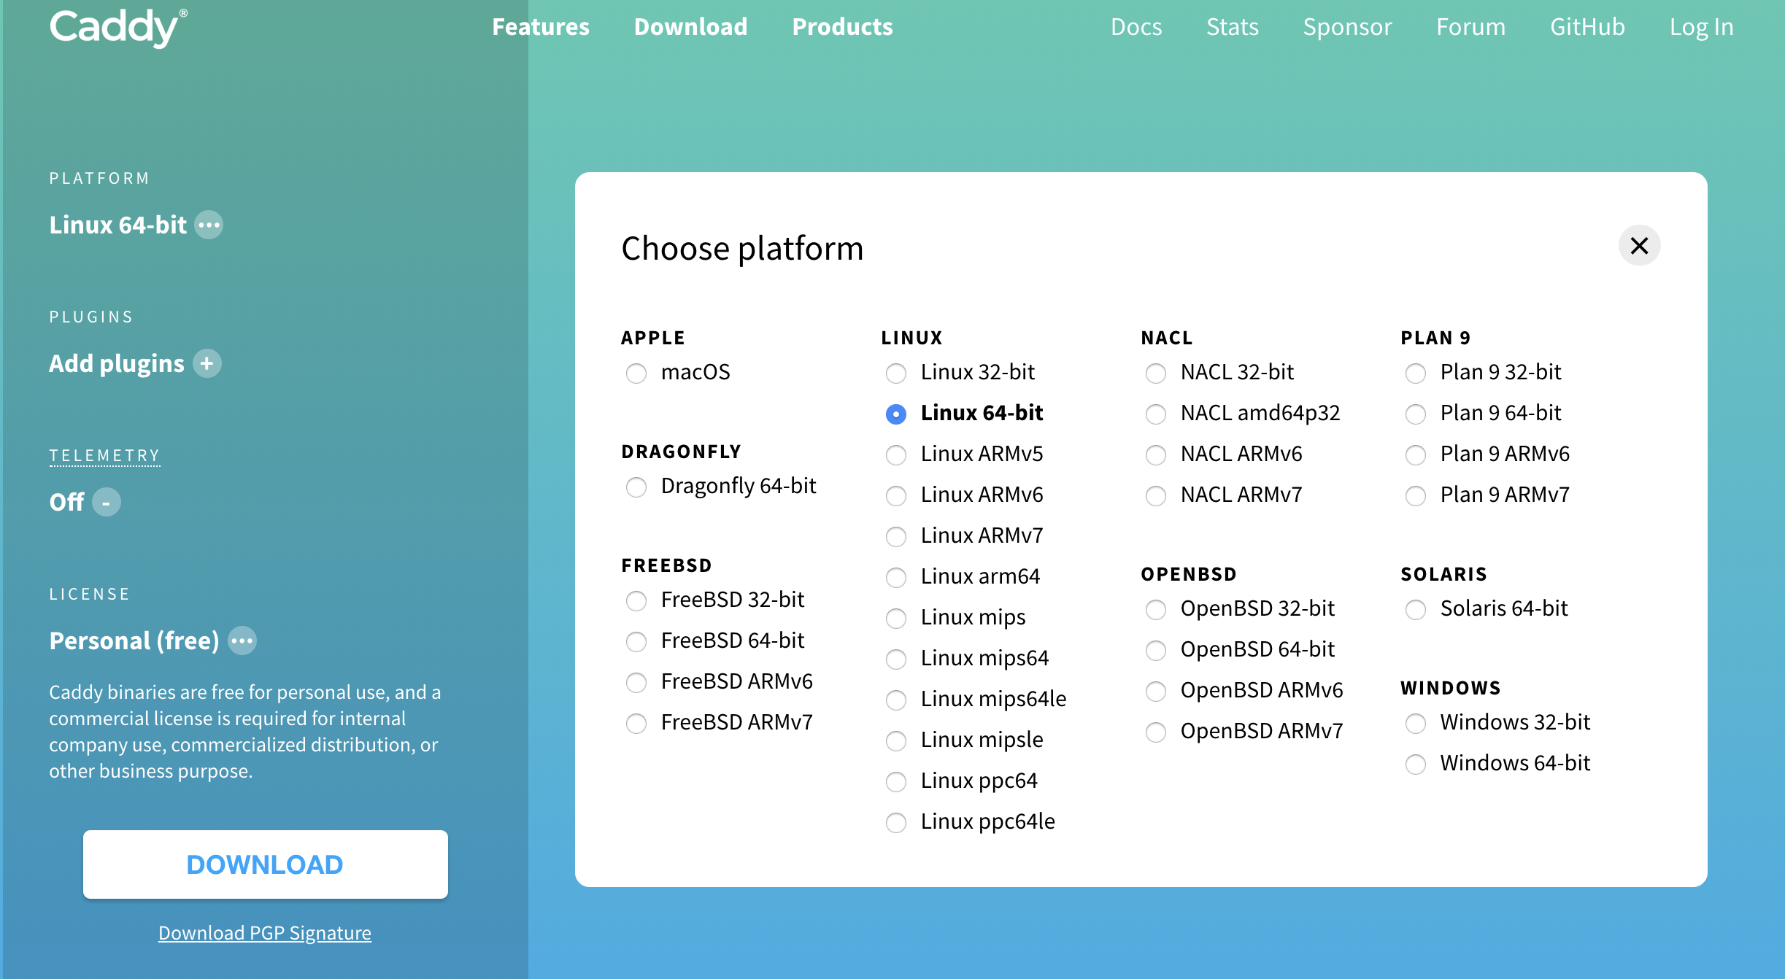Choose Plan 9 64-bit
Screen dimensions: 1785x979
1416,414
